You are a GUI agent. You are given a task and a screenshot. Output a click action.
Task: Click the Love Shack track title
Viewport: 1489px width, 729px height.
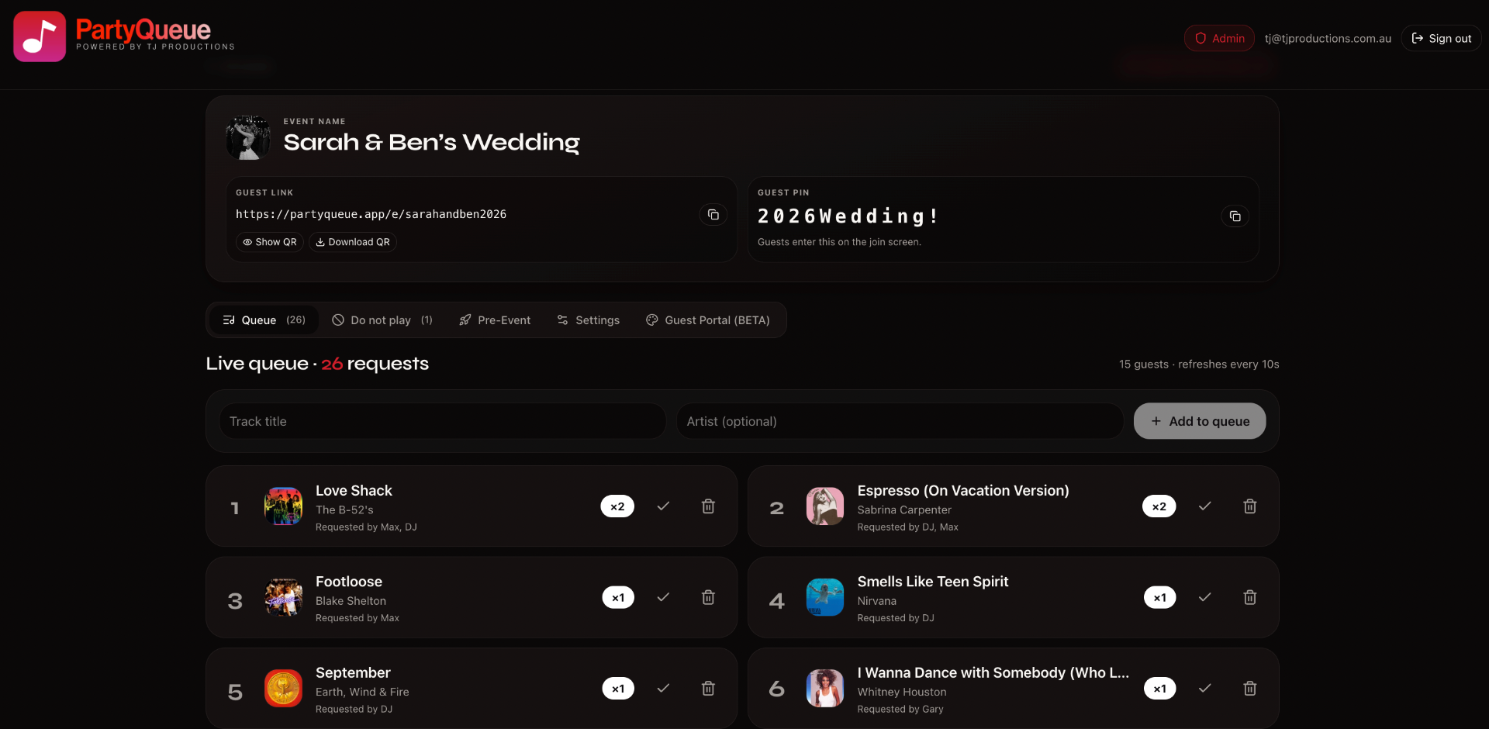(x=354, y=491)
